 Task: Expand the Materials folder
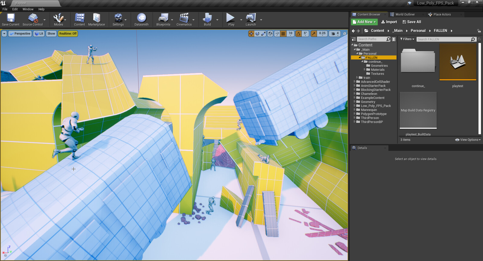point(365,70)
